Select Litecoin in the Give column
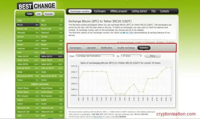 28,37
